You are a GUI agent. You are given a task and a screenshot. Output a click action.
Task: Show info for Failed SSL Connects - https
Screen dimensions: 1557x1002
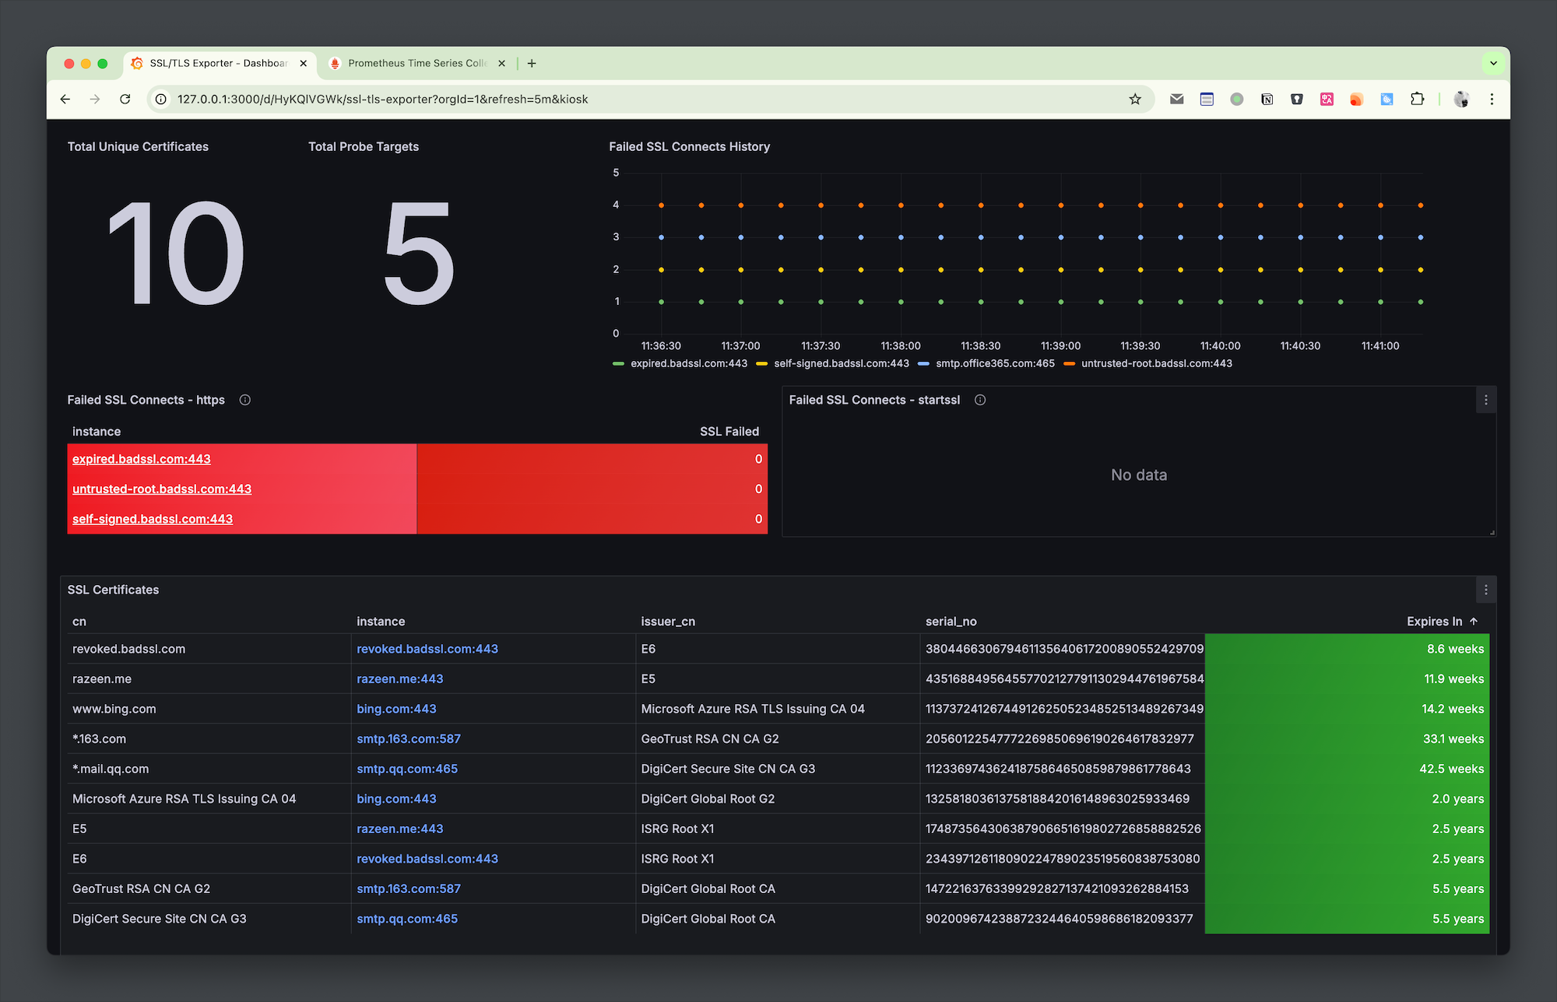coord(245,400)
